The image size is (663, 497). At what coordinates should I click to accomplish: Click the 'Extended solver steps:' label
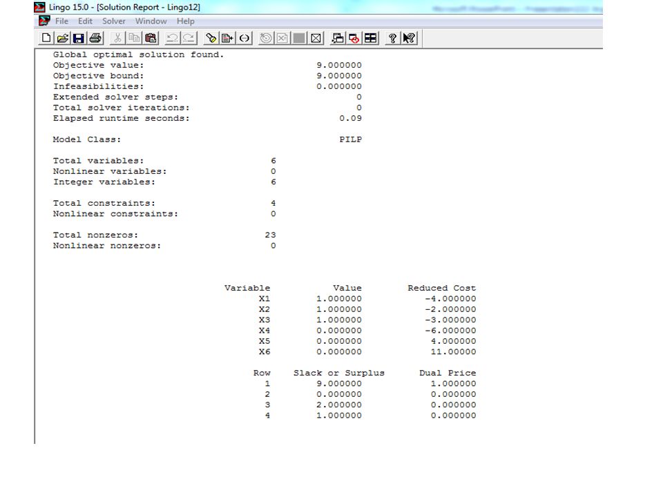click(115, 97)
